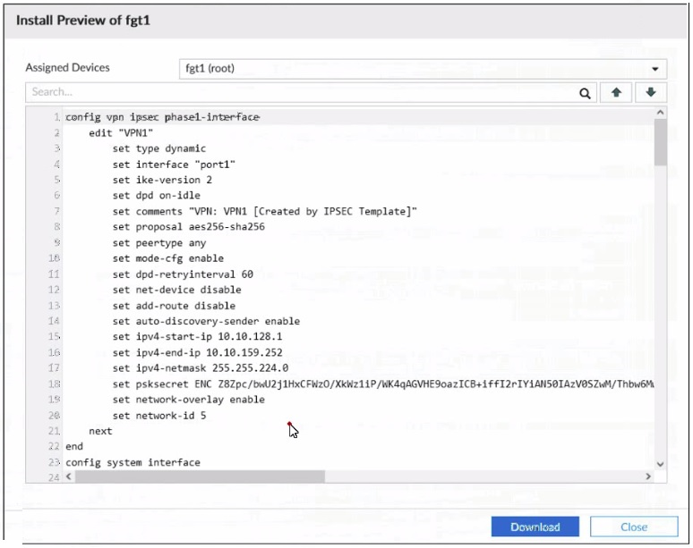Click the 'set ike-version 2' line

(162, 180)
